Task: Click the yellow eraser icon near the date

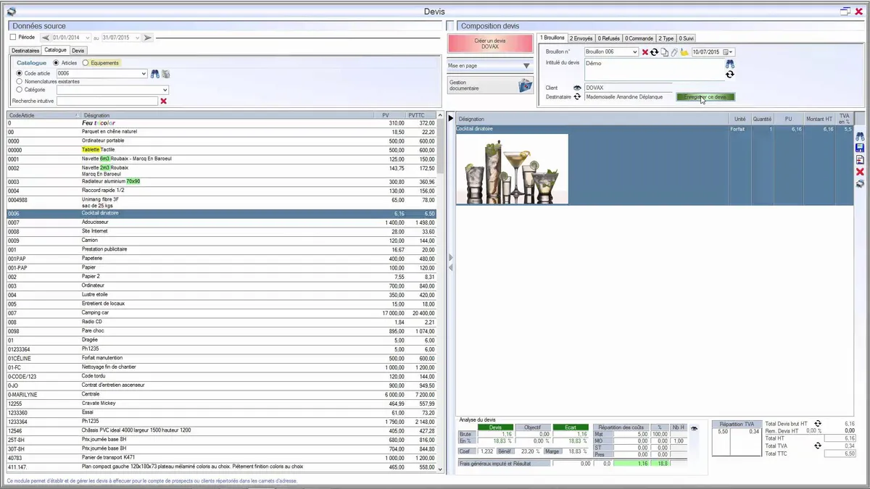Action: pyautogui.click(x=684, y=52)
